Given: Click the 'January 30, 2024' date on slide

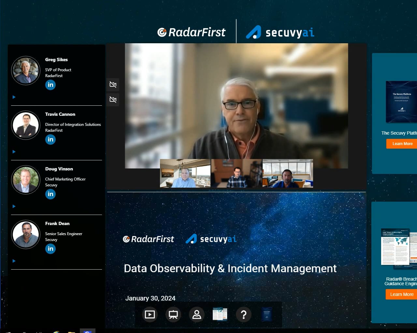Looking at the screenshot, I should (151, 298).
